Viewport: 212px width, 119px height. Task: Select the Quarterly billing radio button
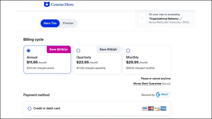[x=78, y=51]
